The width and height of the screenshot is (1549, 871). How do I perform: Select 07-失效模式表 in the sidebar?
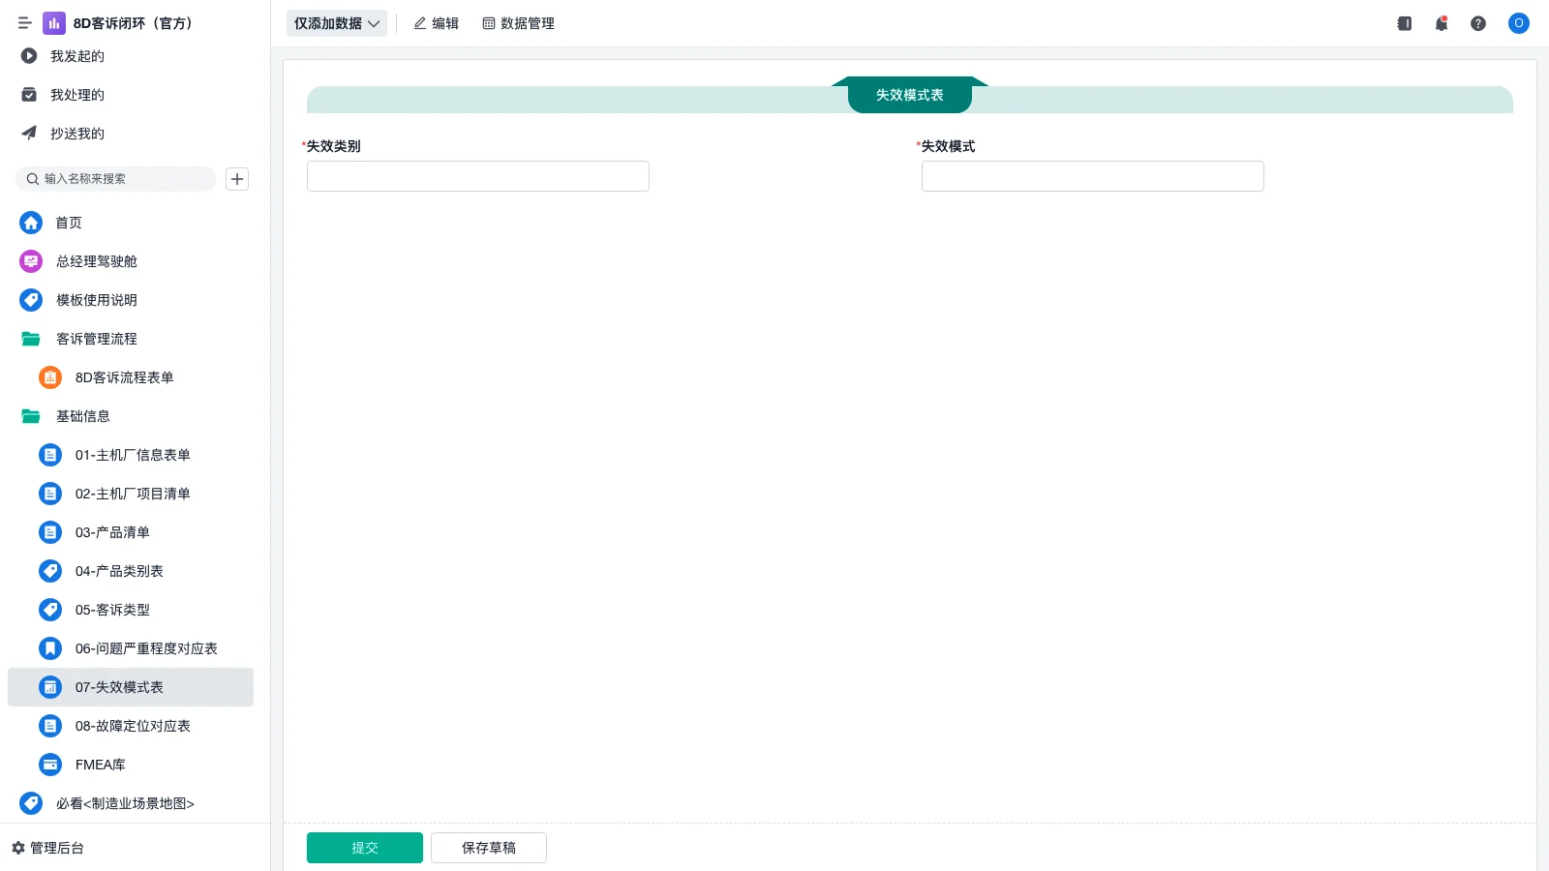pyautogui.click(x=119, y=687)
